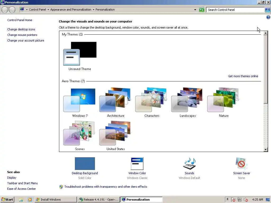This screenshot has height=203, width=271.
Task: Apply the Architecture theme
Action: 115,100
